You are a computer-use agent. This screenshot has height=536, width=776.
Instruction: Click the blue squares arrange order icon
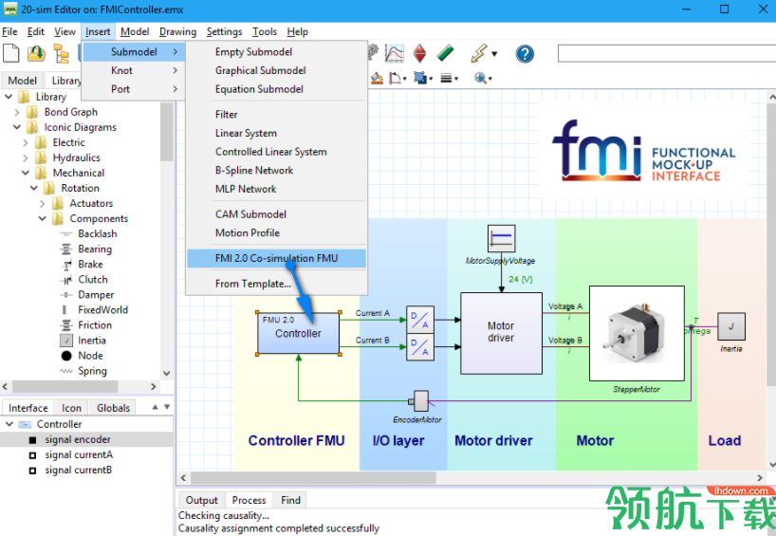(x=420, y=78)
